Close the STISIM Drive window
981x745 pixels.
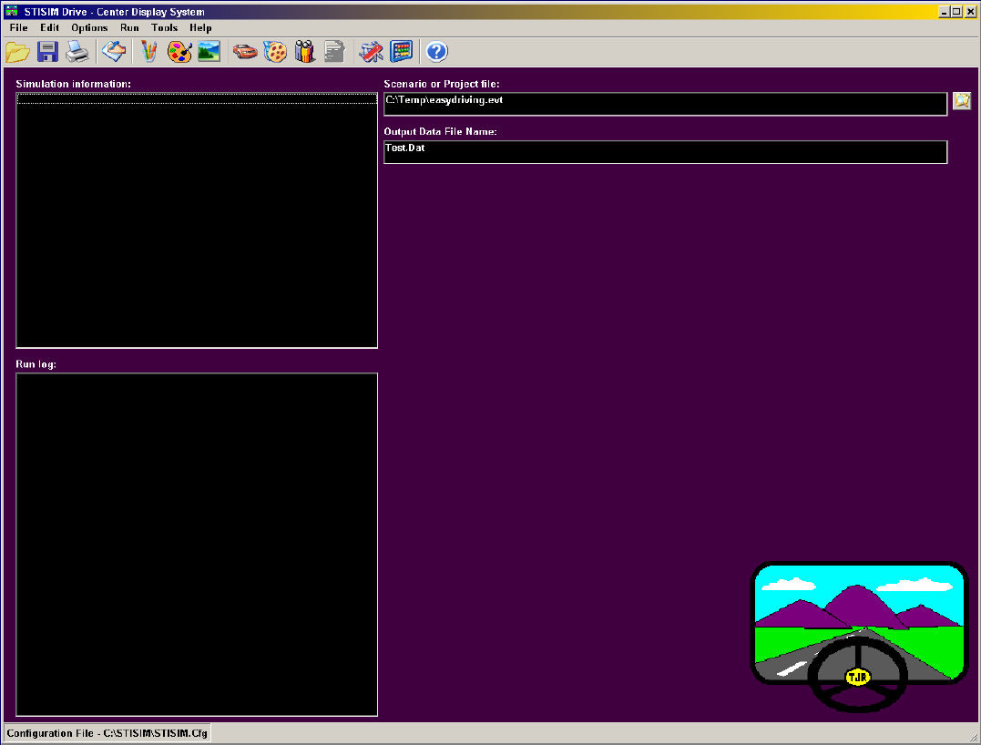(x=970, y=12)
